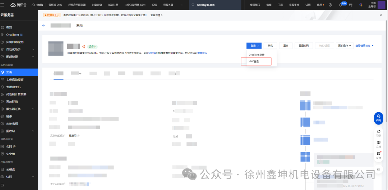Open the purple account avatar
The width and height of the screenshot is (388, 190).
point(381,5)
